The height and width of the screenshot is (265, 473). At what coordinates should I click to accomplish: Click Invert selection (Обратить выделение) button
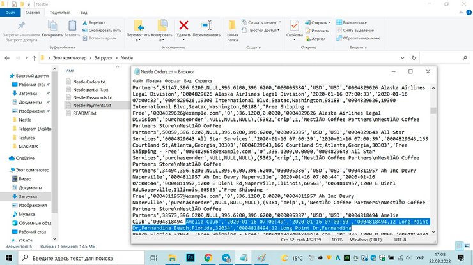[x=362, y=38]
